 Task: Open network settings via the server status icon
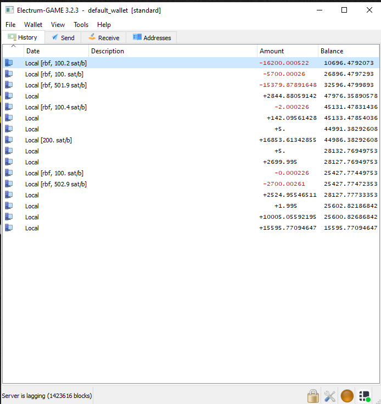pyautogui.click(x=365, y=396)
